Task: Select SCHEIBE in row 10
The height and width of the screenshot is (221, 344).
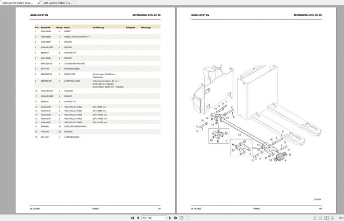Action: pos(68,90)
